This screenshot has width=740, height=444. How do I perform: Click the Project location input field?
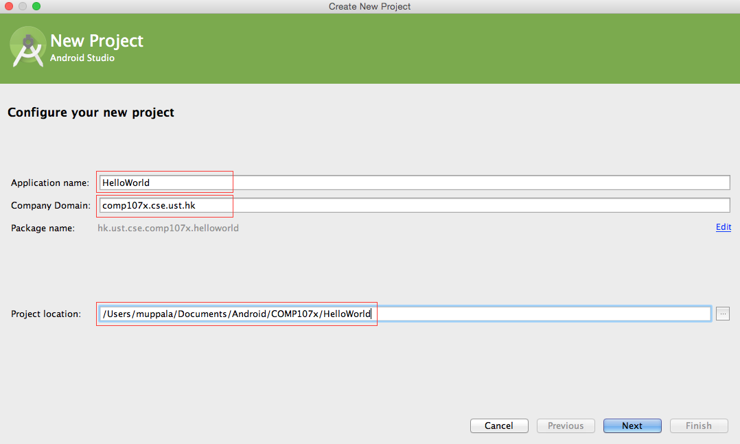[405, 314]
